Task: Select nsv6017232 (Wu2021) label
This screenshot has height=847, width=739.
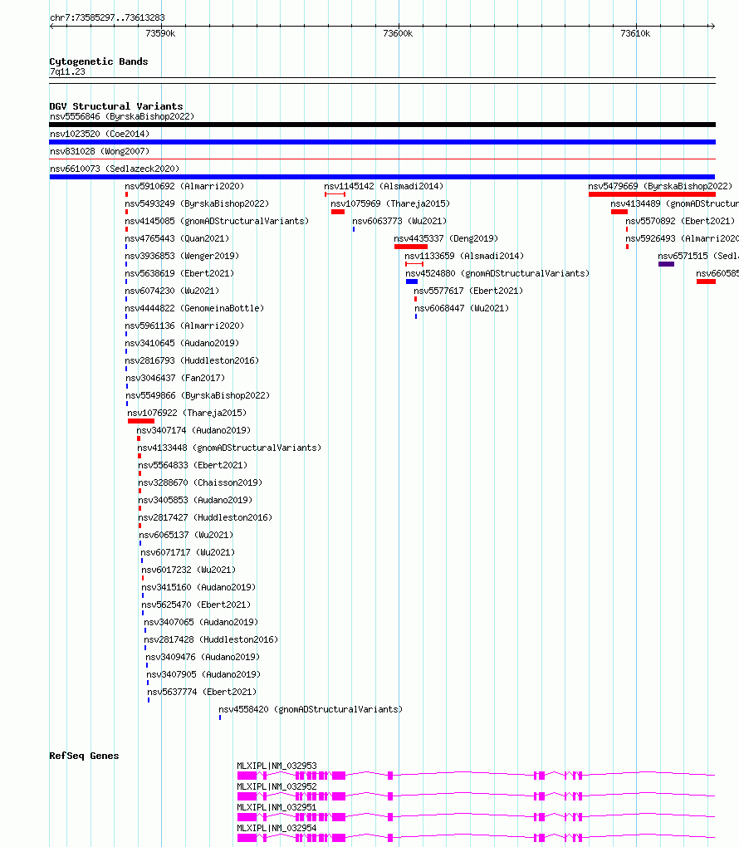Action: point(188,570)
